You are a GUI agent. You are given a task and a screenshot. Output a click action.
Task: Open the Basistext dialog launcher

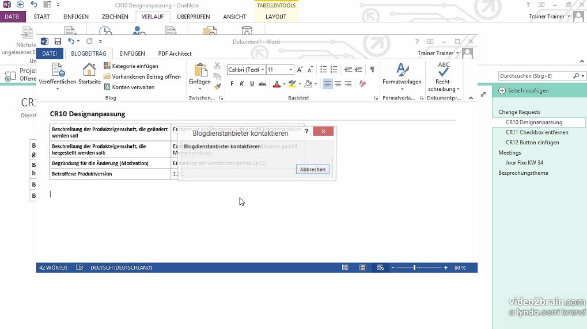pos(376,98)
